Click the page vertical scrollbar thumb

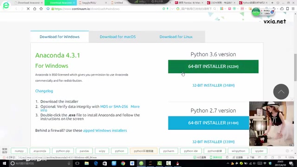coord(295,67)
